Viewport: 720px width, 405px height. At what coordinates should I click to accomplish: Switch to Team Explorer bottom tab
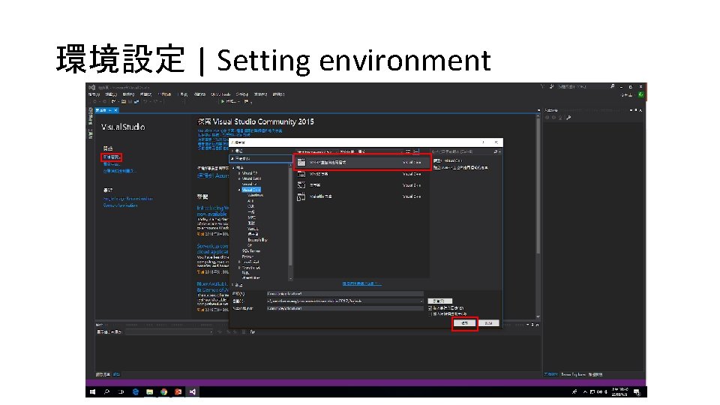[573, 375]
